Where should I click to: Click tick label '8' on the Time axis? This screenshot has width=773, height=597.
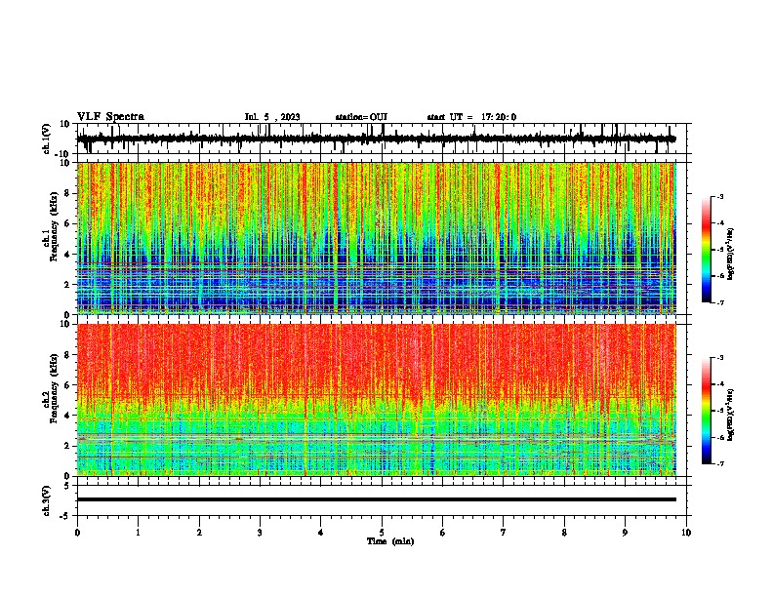pyautogui.click(x=564, y=533)
